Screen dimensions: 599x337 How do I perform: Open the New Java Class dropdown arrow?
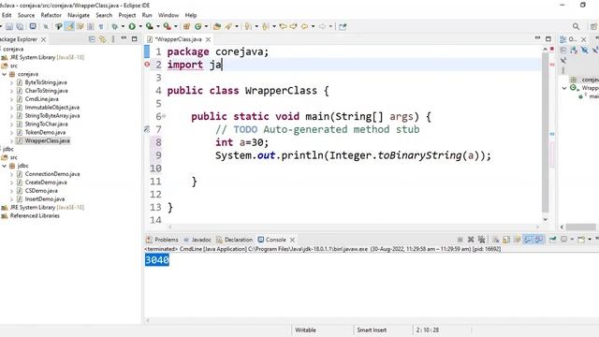point(206,26)
